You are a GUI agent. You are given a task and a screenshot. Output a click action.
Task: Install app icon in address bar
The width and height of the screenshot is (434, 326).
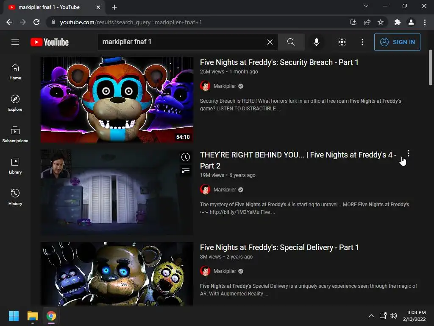pyautogui.click(x=353, y=22)
